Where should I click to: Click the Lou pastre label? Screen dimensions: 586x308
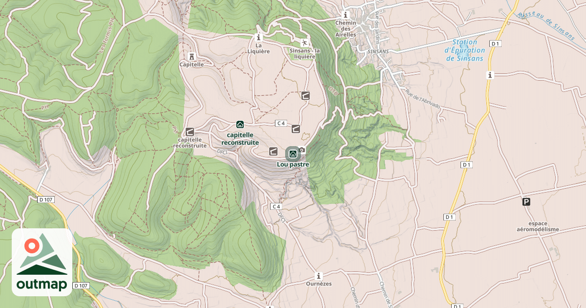293,165
